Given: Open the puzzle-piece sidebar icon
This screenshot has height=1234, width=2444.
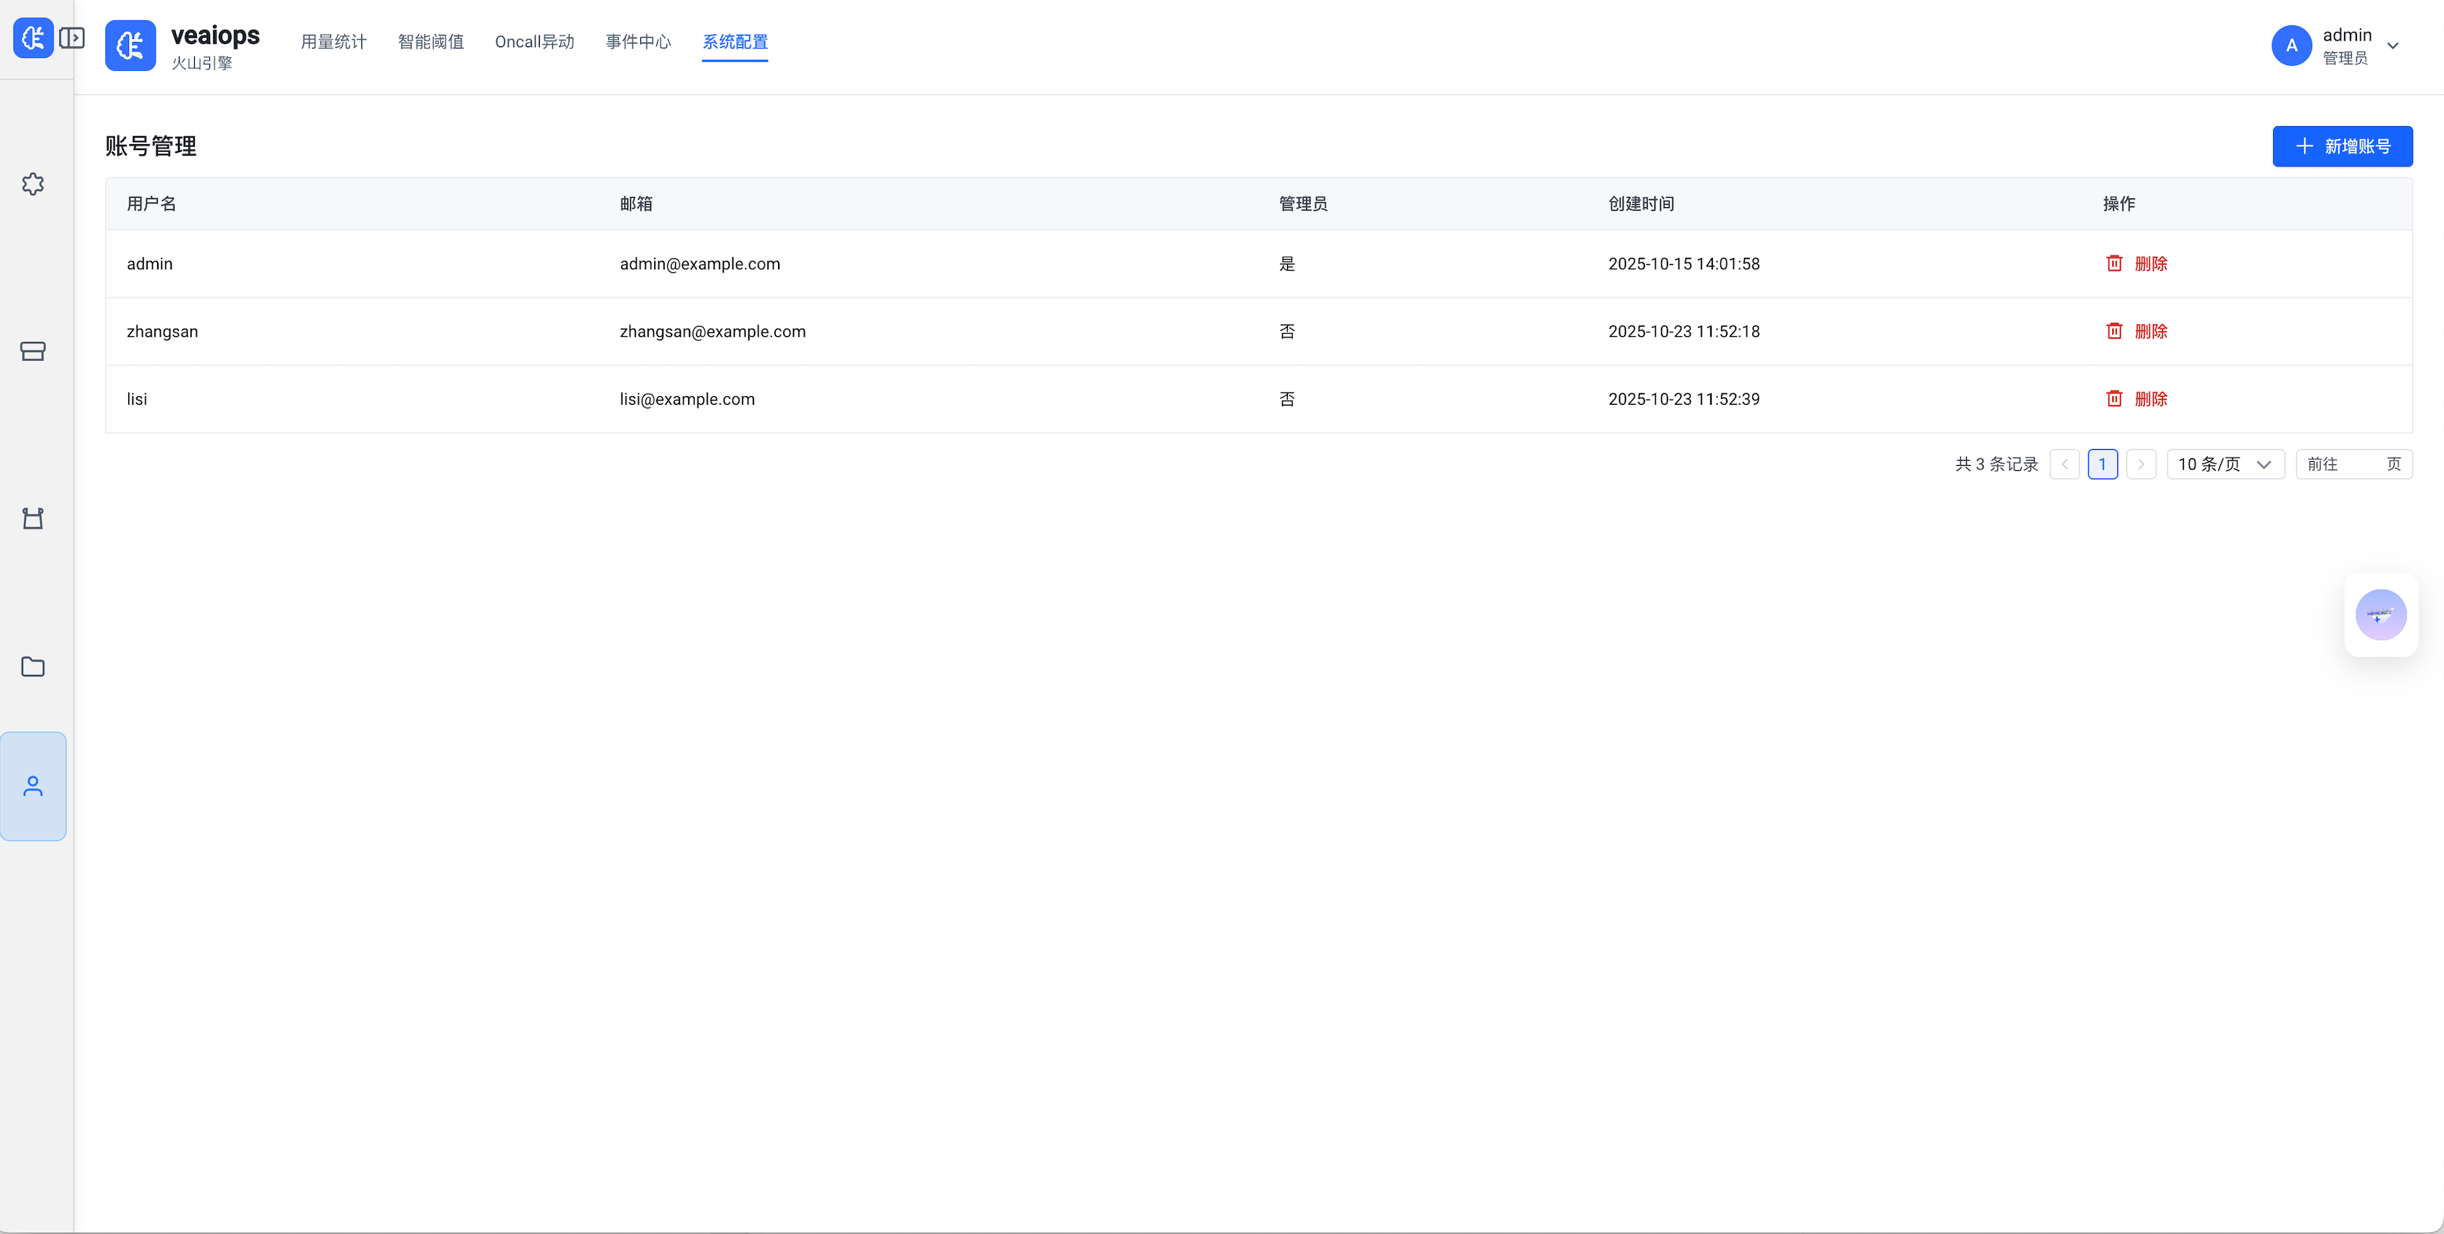Looking at the screenshot, I should (33, 184).
